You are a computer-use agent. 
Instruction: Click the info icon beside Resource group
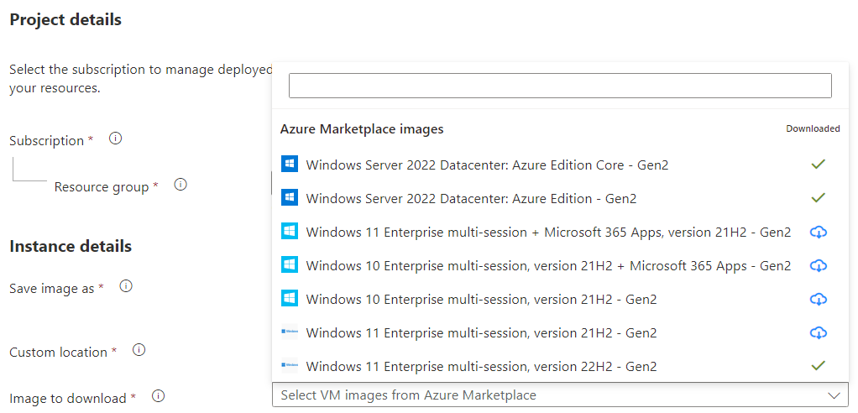(180, 186)
